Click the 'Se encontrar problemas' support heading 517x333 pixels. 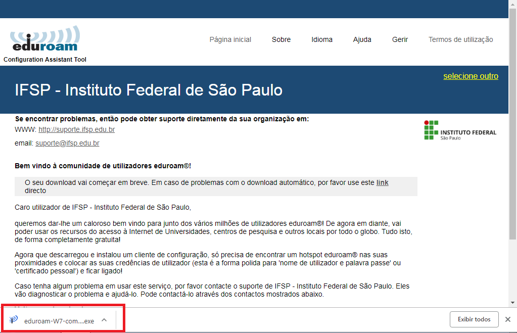tap(162, 119)
